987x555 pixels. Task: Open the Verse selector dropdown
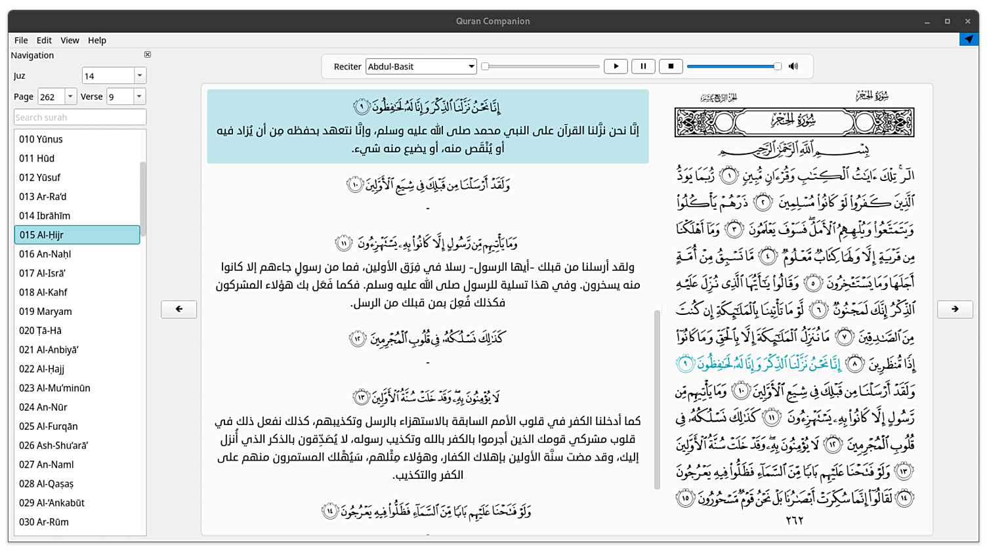[138, 96]
